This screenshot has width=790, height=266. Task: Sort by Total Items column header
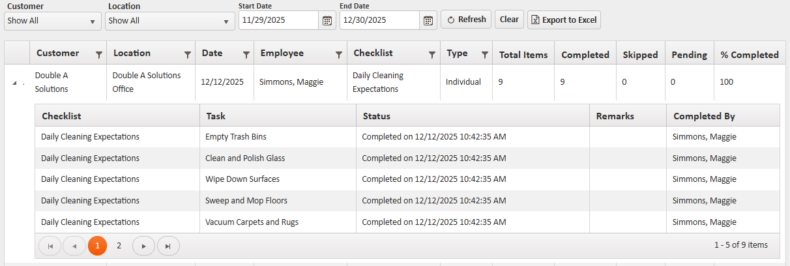(x=523, y=55)
